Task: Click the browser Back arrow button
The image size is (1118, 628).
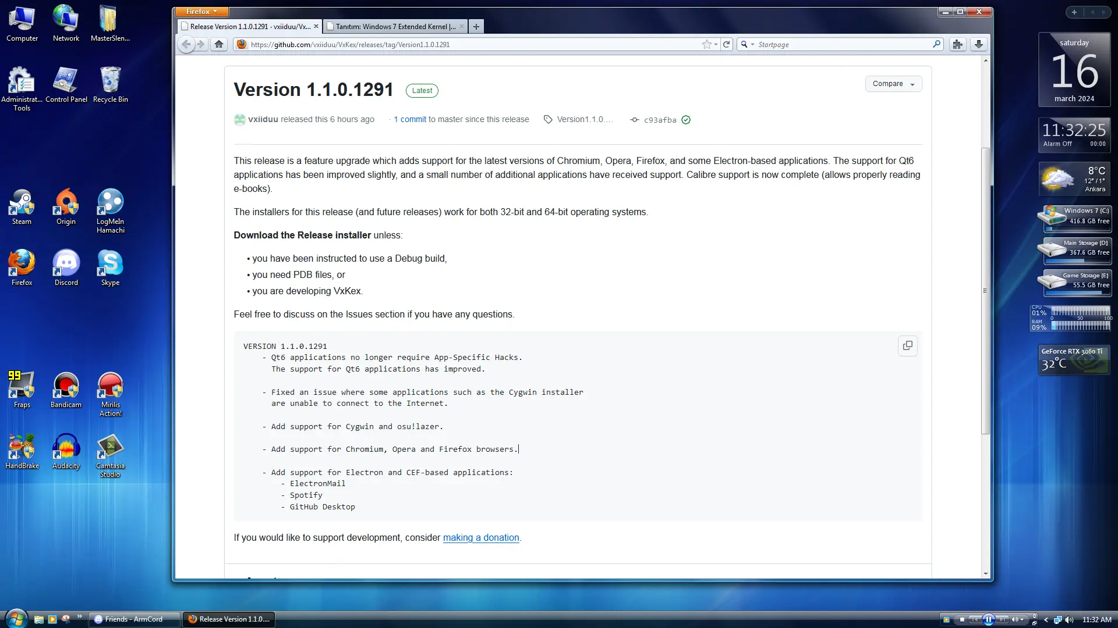Action: tap(186, 44)
